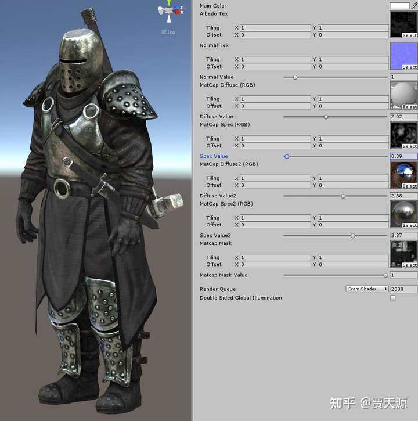
Task: Click the Matcap Mask Value number field
Action: pos(403,275)
